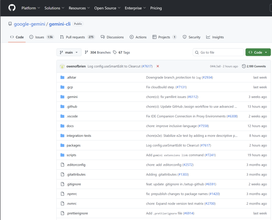The height and width of the screenshot is (220, 272).
Task: Open the google-gemini organization link
Action: click(x=30, y=24)
